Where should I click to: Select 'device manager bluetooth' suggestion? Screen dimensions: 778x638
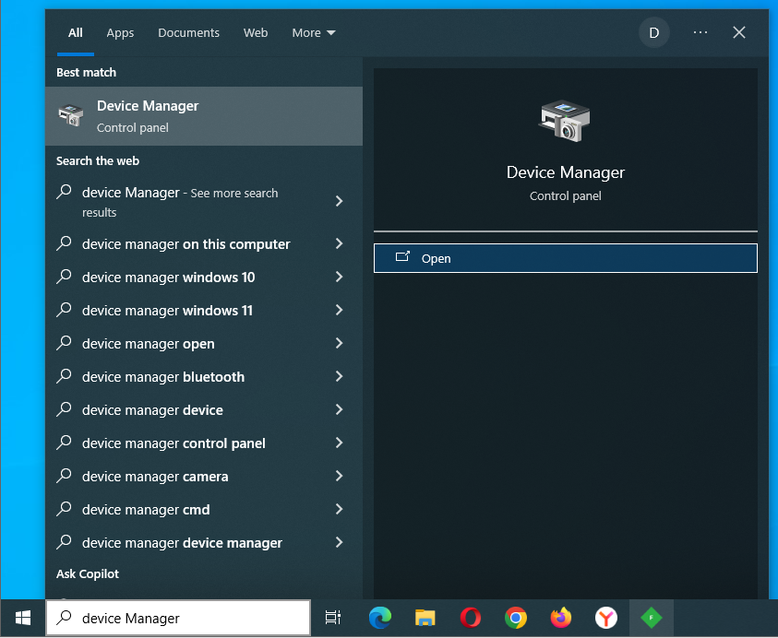click(x=203, y=377)
